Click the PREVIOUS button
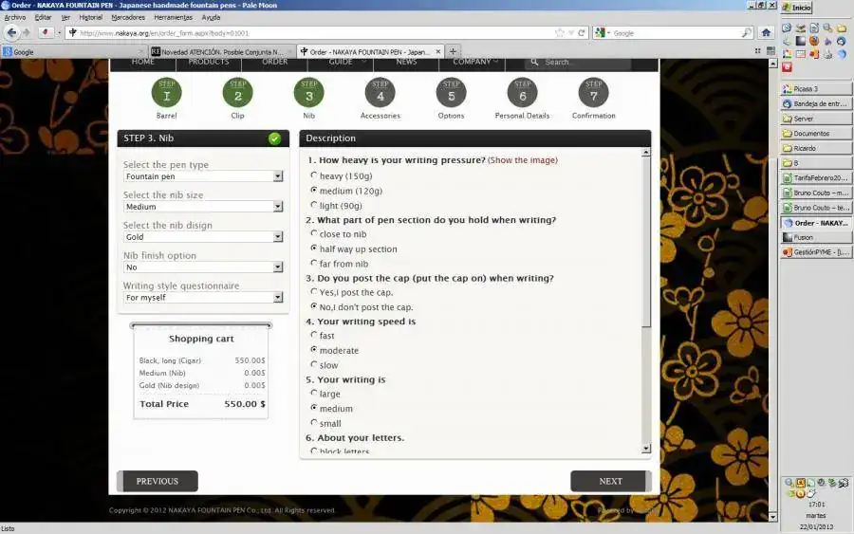Image resolution: width=854 pixels, height=534 pixels. click(x=158, y=481)
